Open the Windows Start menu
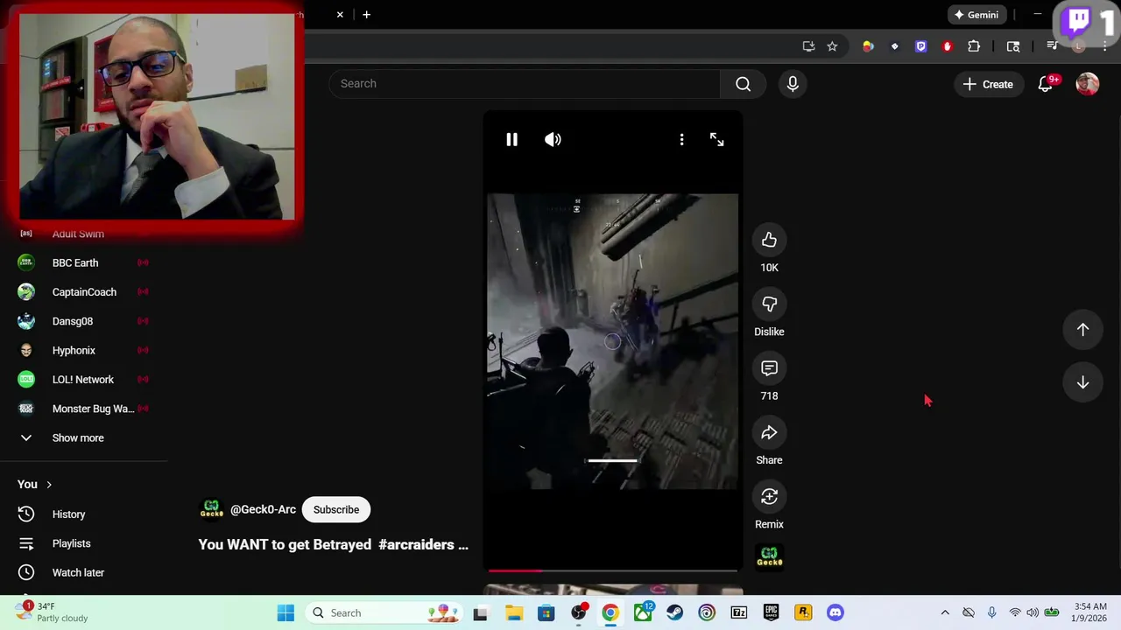The width and height of the screenshot is (1121, 630). coord(286,612)
